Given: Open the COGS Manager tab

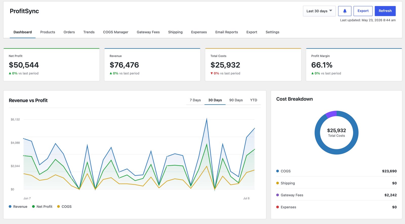Looking at the screenshot, I should 116,32.
